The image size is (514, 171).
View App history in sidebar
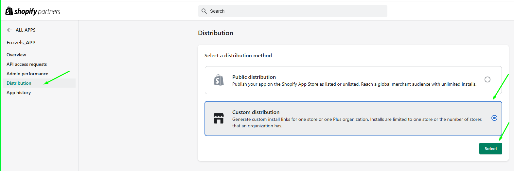tap(19, 93)
